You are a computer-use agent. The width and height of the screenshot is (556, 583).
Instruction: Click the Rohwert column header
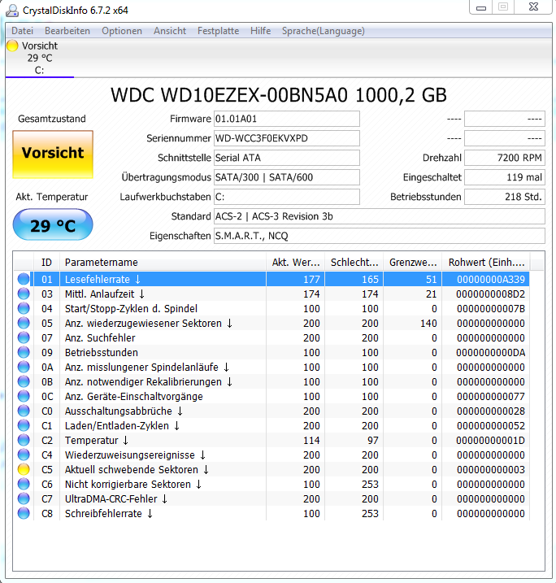click(x=486, y=263)
